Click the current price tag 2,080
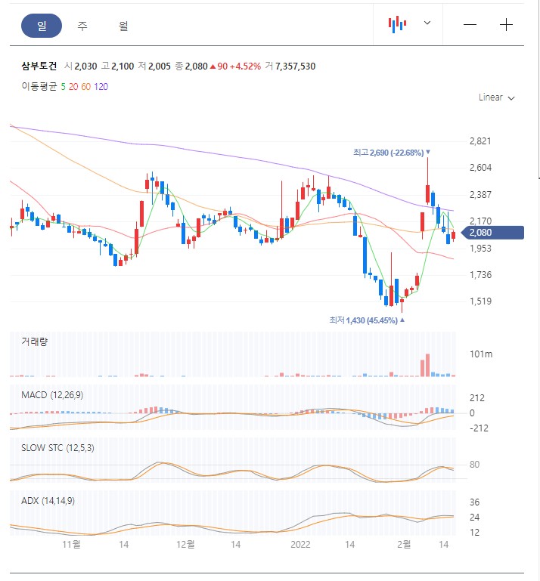The image size is (540, 581). (492, 233)
